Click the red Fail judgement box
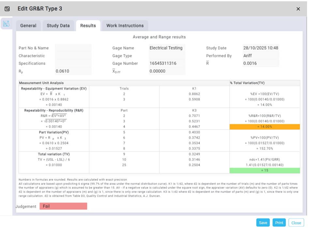Viewport: 309px width, 228px height. (63, 206)
